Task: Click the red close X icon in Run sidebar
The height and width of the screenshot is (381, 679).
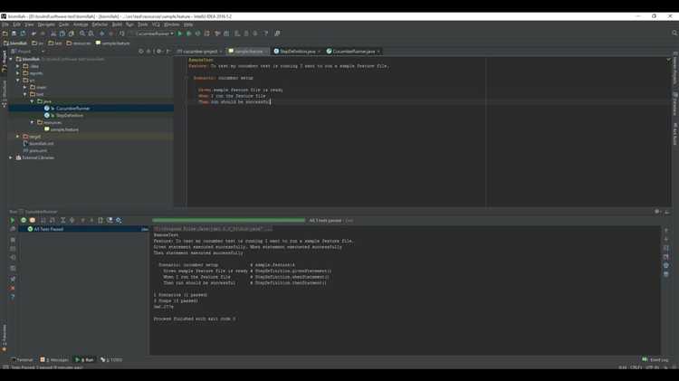Action: point(13,288)
